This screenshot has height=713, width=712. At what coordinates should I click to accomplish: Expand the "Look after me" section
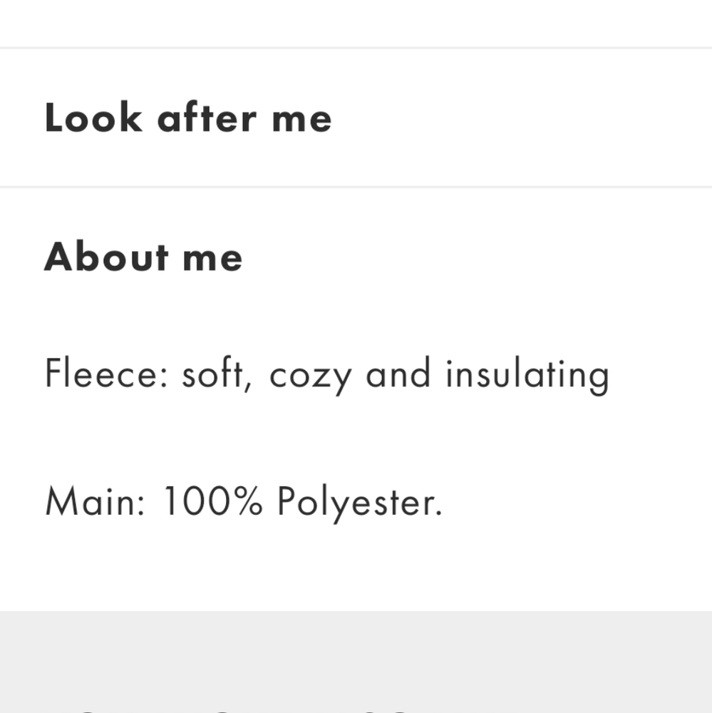click(x=188, y=118)
